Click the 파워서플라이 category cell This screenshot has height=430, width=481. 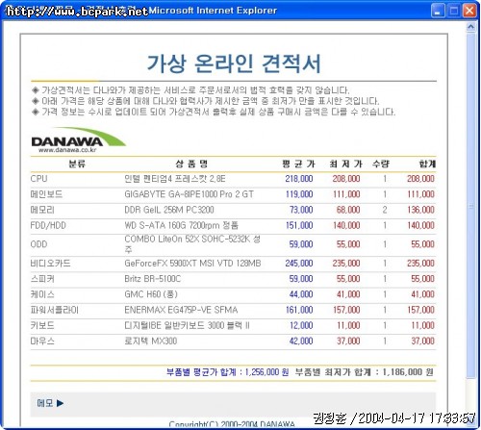(54, 310)
